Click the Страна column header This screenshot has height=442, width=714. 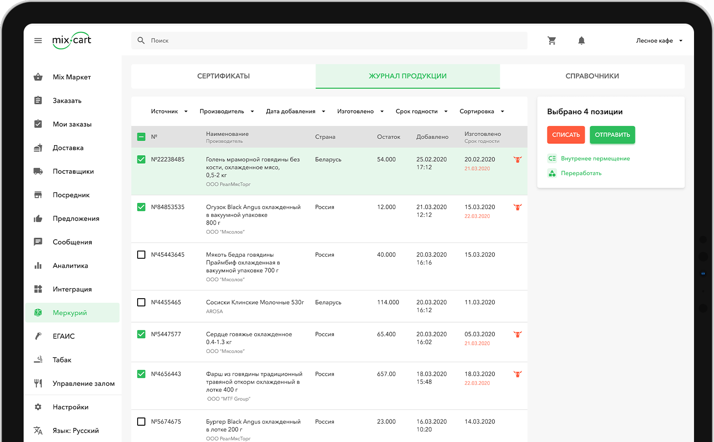(x=325, y=137)
